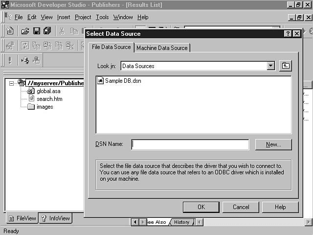Click the New text file toolbar icon
Viewport: 313px width, 235px height.
coord(10,31)
